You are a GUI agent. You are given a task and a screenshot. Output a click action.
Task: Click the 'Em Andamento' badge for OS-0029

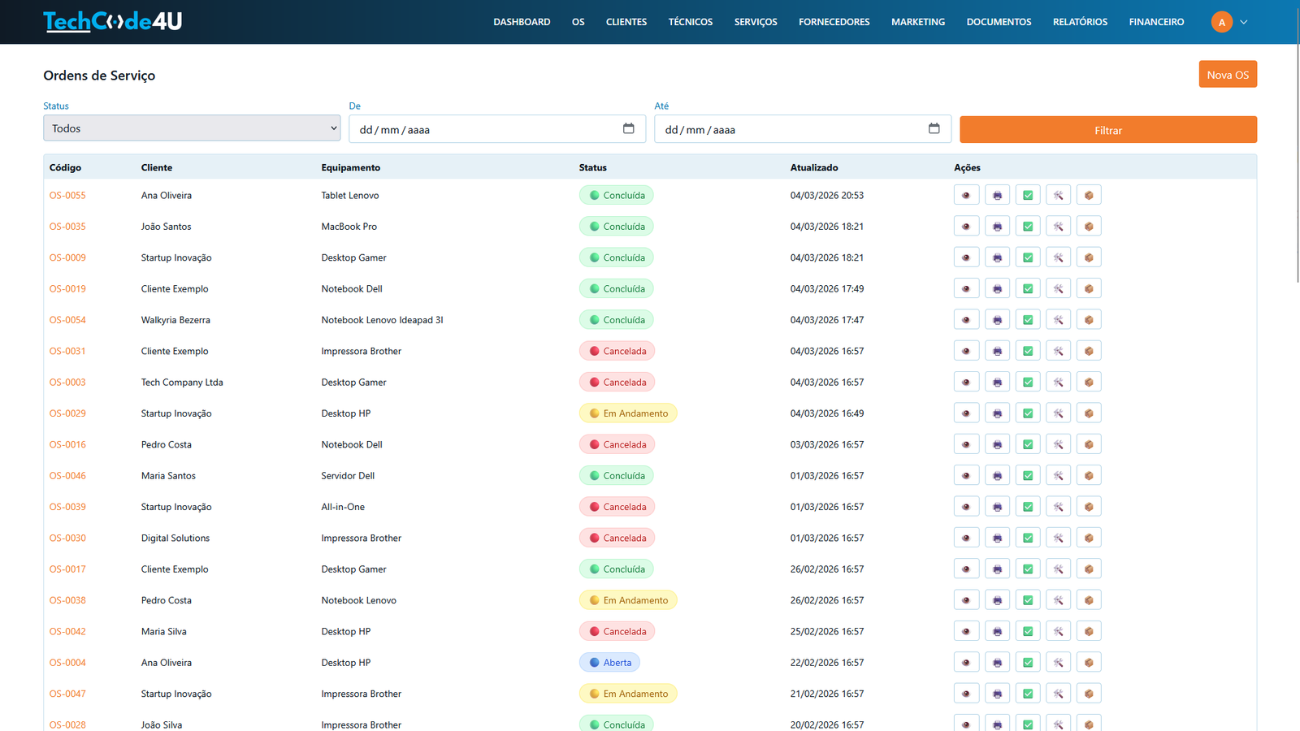tap(628, 413)
